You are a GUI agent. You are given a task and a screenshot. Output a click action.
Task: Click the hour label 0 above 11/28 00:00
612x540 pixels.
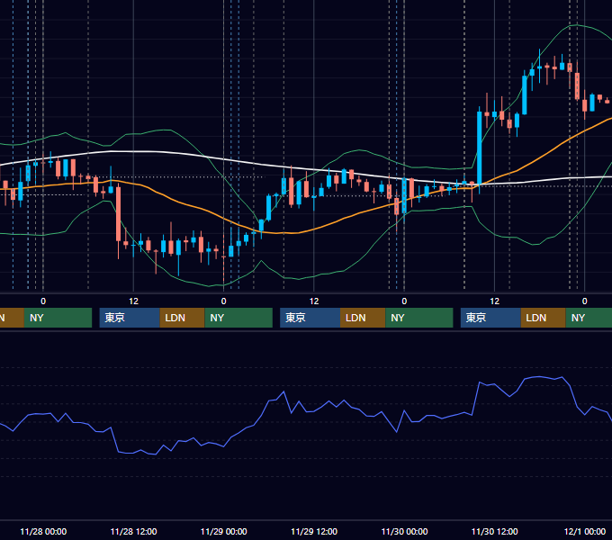[x=43, y=301]
